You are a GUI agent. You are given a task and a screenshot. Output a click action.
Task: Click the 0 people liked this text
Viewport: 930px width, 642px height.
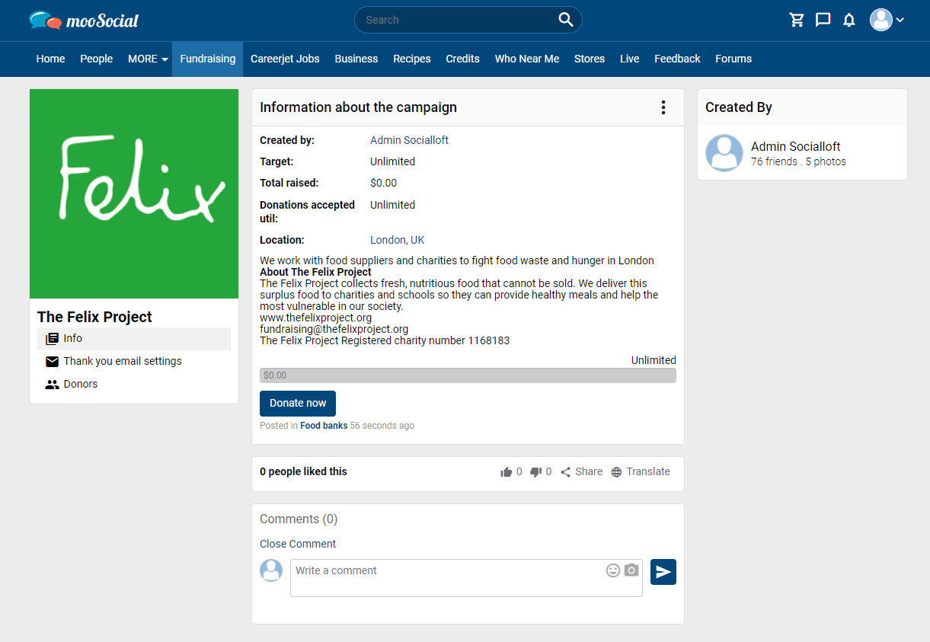click(x=303, y=471)
